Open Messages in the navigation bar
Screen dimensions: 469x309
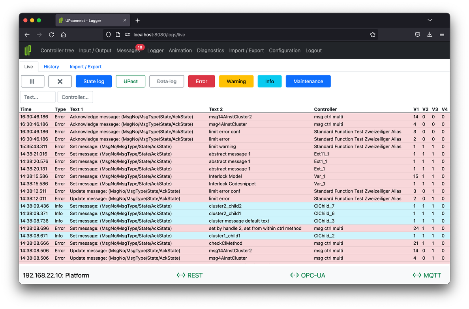[128, 51]
